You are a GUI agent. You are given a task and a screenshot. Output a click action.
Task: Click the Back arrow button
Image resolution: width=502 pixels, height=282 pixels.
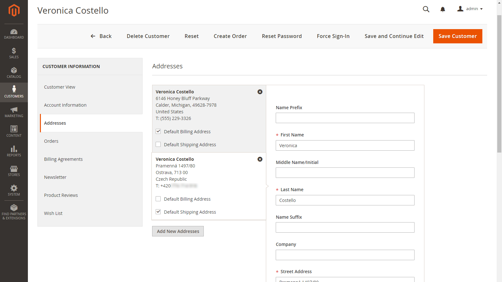101,36
